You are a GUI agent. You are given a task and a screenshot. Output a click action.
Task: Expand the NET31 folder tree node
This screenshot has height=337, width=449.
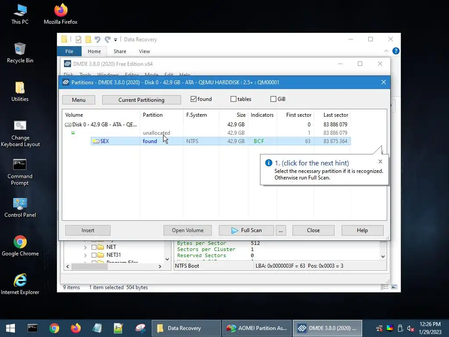[x=86, y=255]
